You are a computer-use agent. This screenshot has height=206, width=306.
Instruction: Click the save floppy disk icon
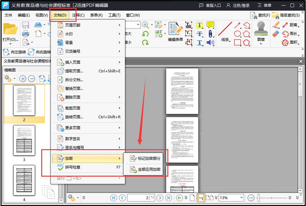(26, 25)
